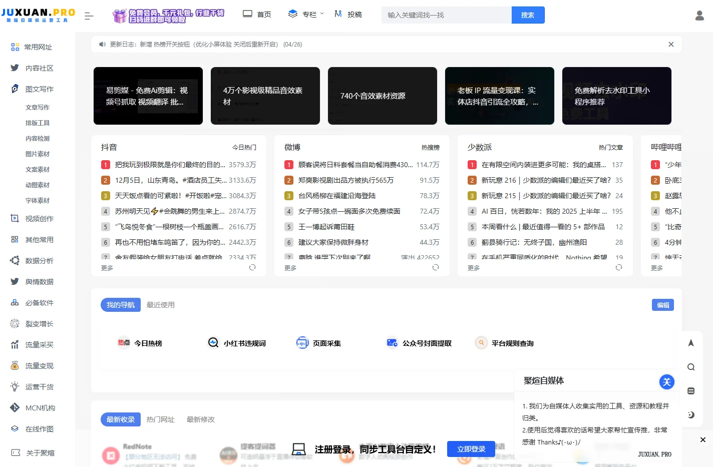
Task: Select 动图素材 submenu item
Action: click(x=38, y=185)
